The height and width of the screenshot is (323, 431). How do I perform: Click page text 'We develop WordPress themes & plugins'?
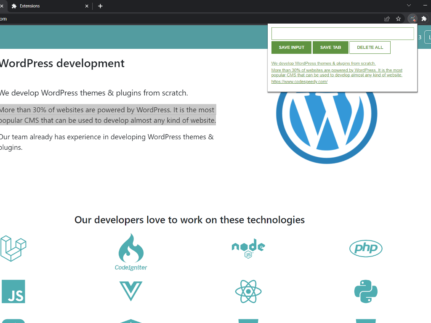[94, 93]
